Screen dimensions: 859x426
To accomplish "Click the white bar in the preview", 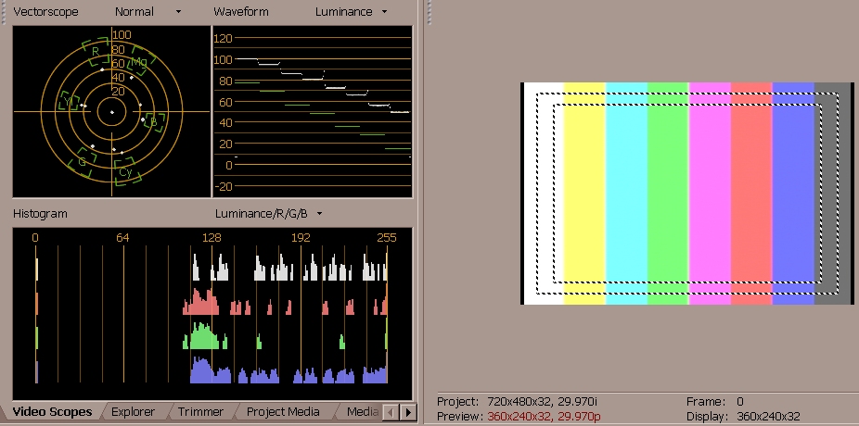I will [x=544, y=194].
